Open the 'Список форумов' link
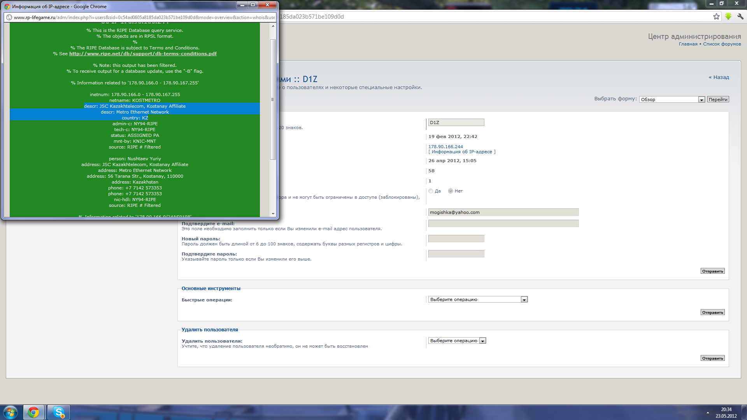 coord(722,44)
